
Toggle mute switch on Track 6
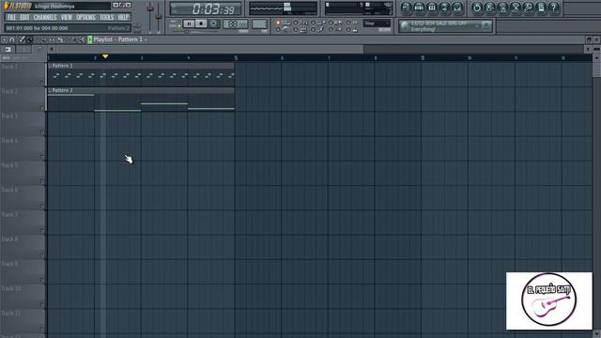tap(41, 206)
